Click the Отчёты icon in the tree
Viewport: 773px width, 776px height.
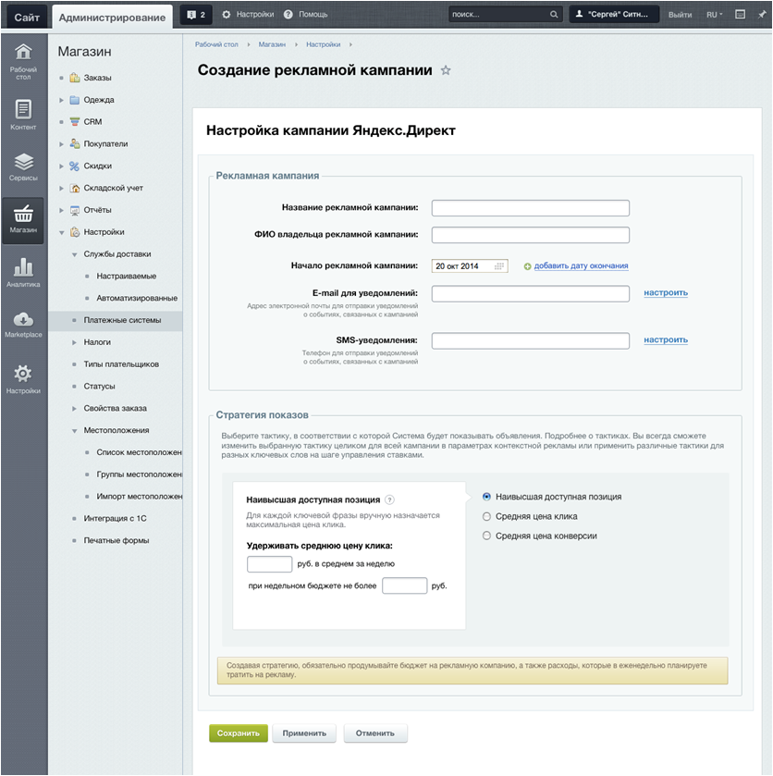pos(75,210)
